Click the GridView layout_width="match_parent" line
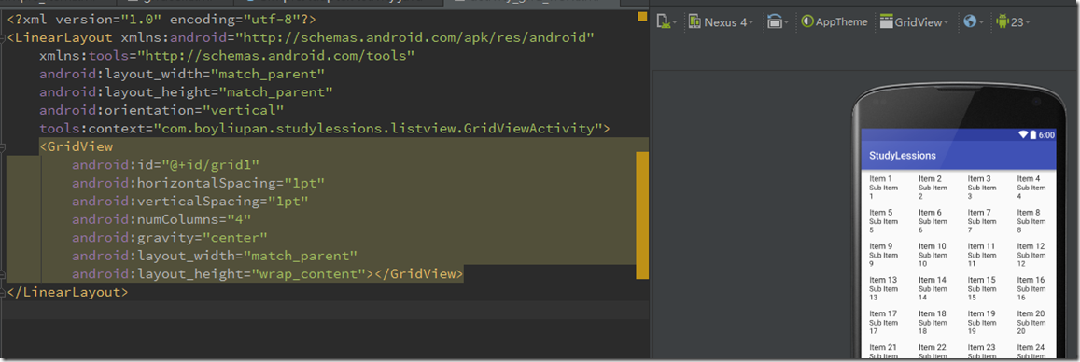 click(x=214, y=256)
